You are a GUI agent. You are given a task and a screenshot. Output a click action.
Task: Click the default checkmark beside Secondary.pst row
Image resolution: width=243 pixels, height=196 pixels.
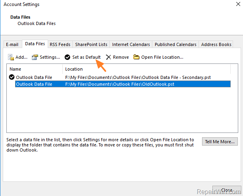(12, 77)
